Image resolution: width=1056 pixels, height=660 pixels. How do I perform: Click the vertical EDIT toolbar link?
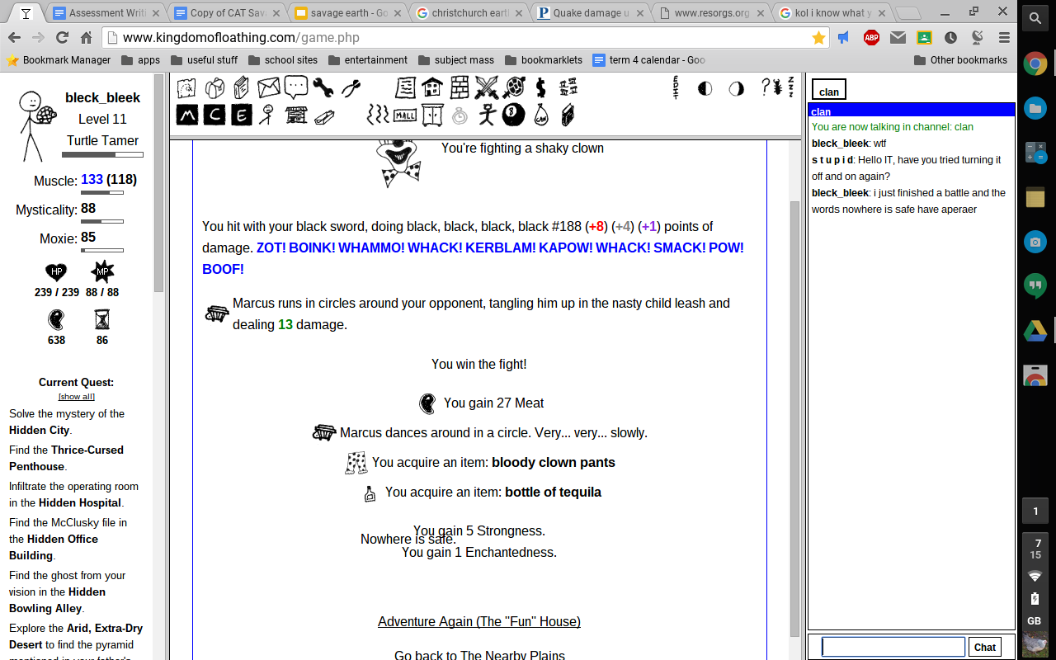(x=676, y=87)
